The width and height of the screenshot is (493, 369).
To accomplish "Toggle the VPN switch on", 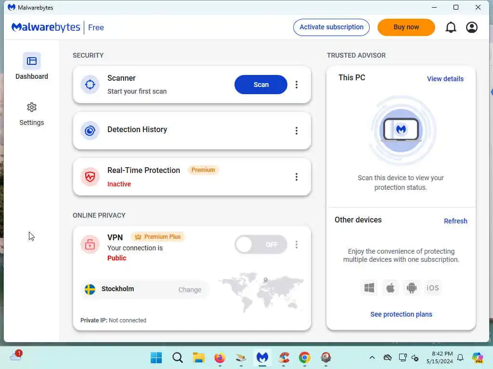I will point(260,245).
